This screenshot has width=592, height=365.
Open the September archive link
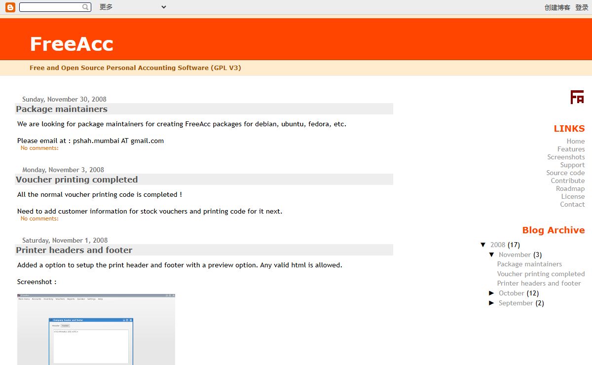516,303
